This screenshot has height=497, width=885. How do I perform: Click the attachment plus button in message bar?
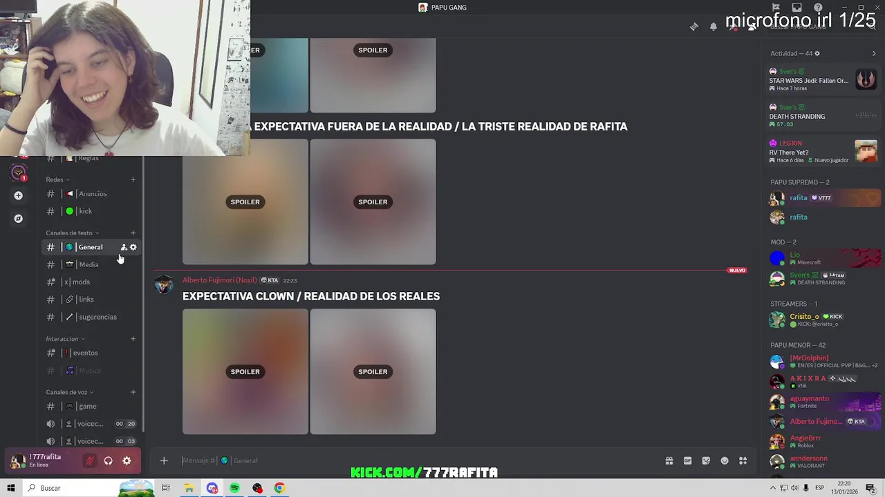click(164, 460)
